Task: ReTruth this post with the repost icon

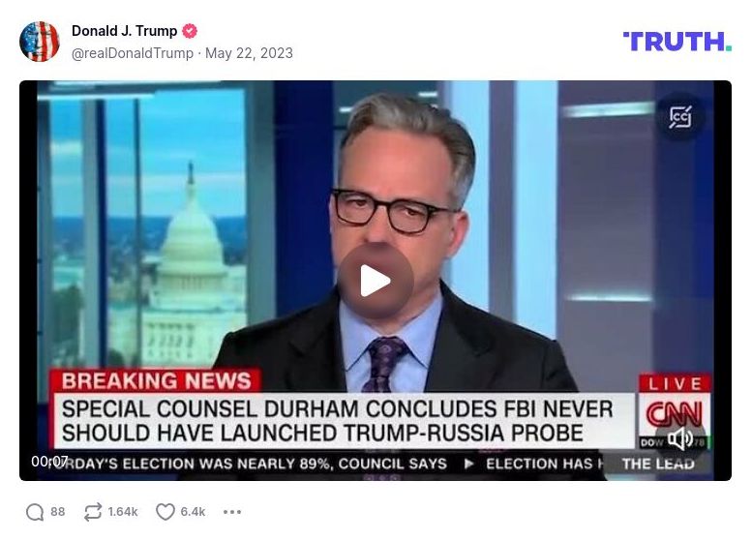Action: (x=93, y=512)
